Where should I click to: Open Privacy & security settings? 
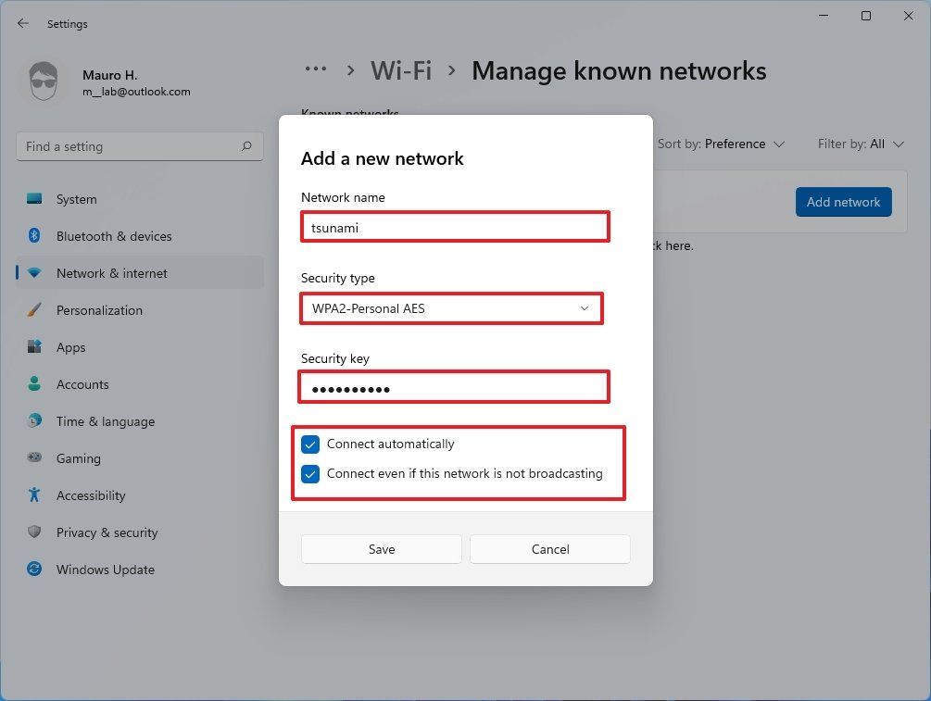(x=107, y=532)
